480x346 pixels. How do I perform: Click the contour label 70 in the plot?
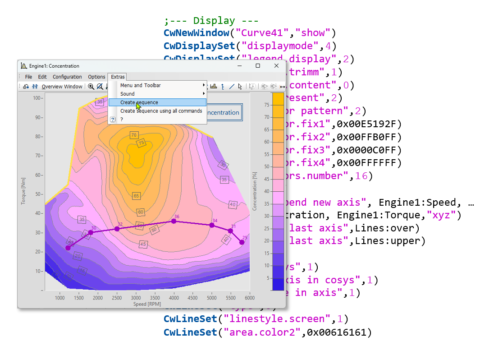134,135
